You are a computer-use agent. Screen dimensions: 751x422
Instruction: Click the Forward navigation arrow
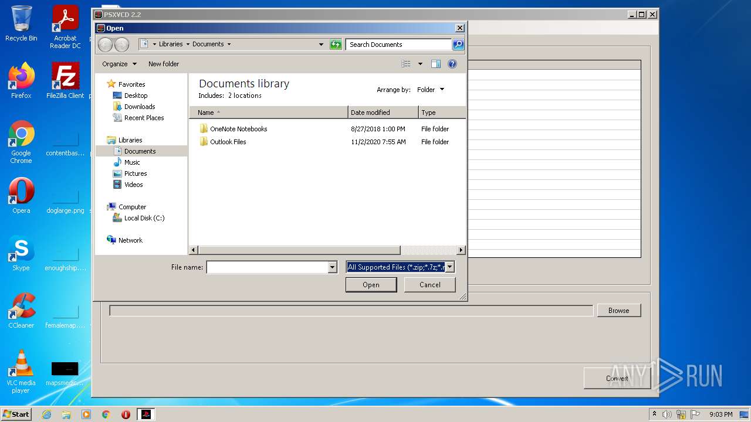pos(121,45)
